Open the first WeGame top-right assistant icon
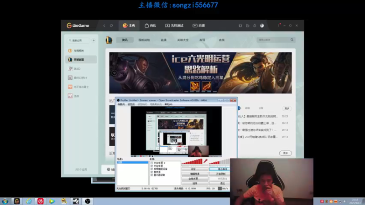Viewport: 365px width, 205px height. click(x=240, y=26)
